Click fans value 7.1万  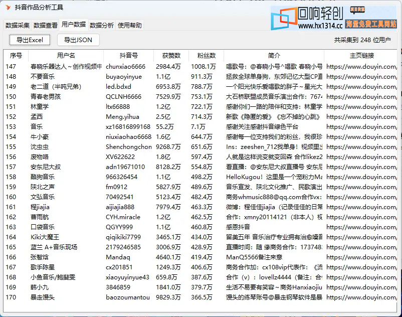point(198,127)
